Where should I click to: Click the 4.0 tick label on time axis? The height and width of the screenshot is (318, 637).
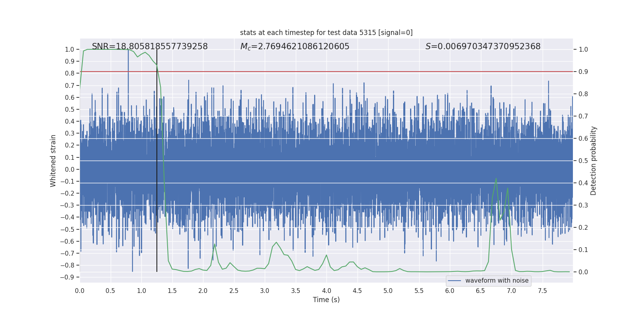[x=326, y=291]
